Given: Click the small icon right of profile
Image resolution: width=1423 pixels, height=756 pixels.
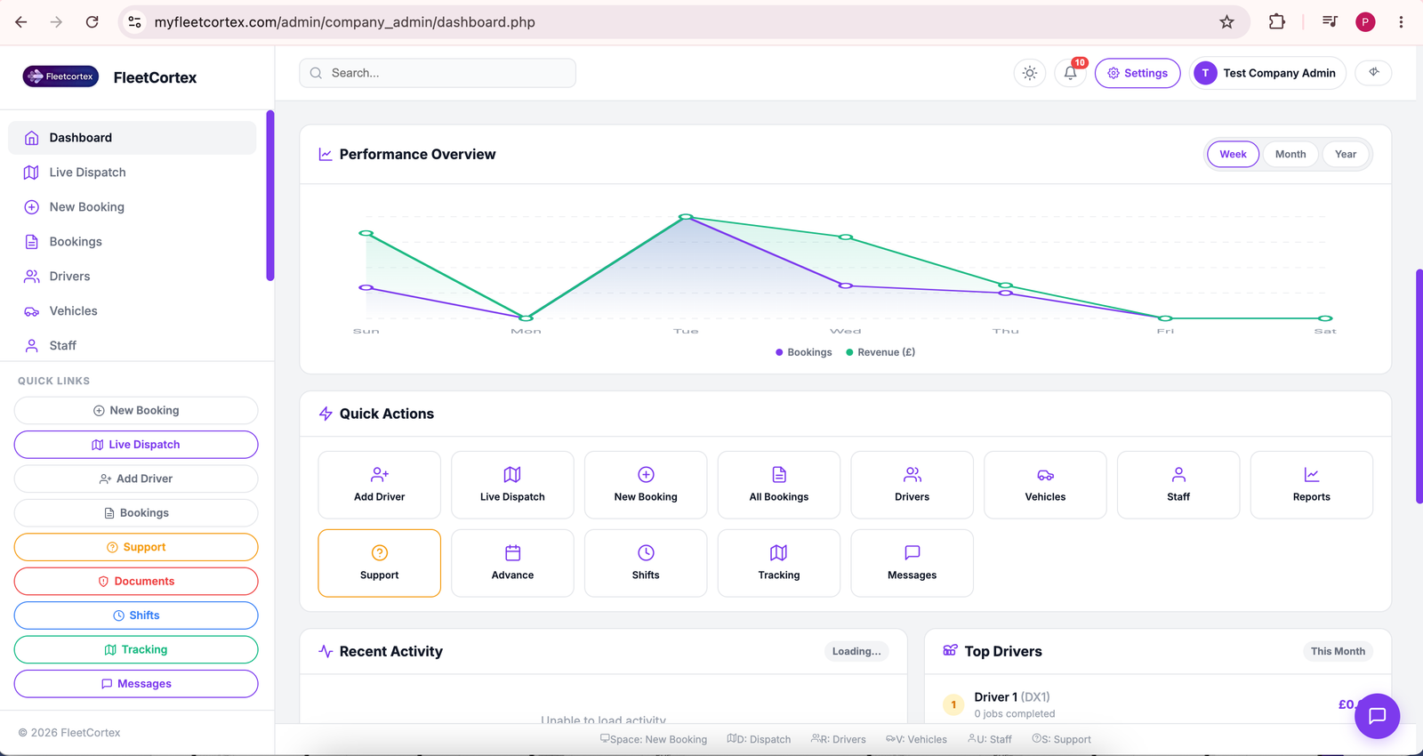Looking at the screenshot, I should 1373,73.
